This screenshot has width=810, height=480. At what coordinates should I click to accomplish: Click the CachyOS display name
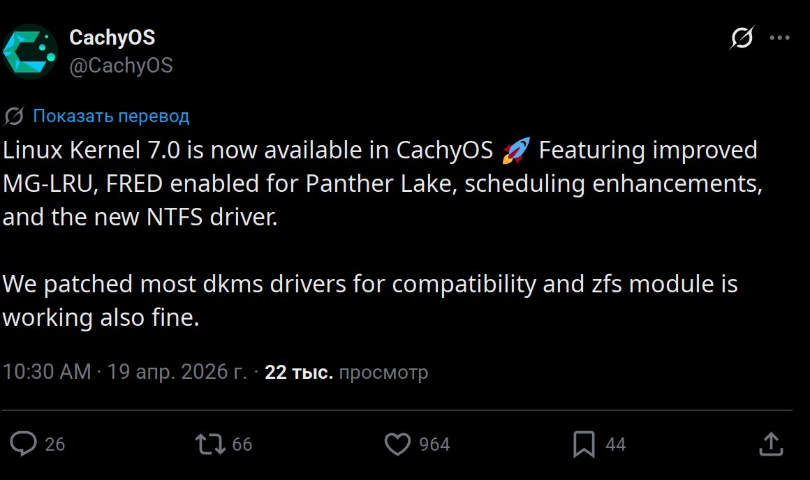[x=112, y=37]
